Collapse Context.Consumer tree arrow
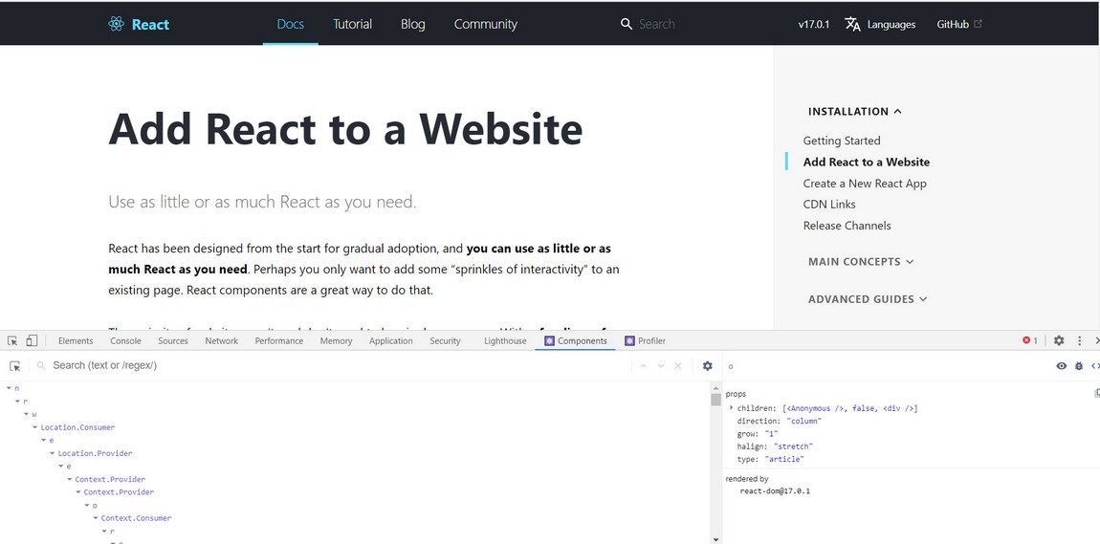The image size is (1100, 544). pos(96,518)
